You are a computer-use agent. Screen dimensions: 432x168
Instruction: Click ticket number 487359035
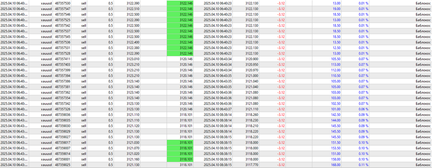[63, 120]
